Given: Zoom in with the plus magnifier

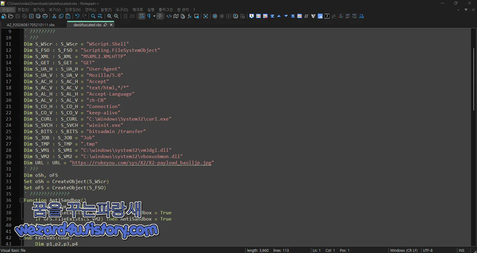Looking at the screenshot, I should (110, 16).
